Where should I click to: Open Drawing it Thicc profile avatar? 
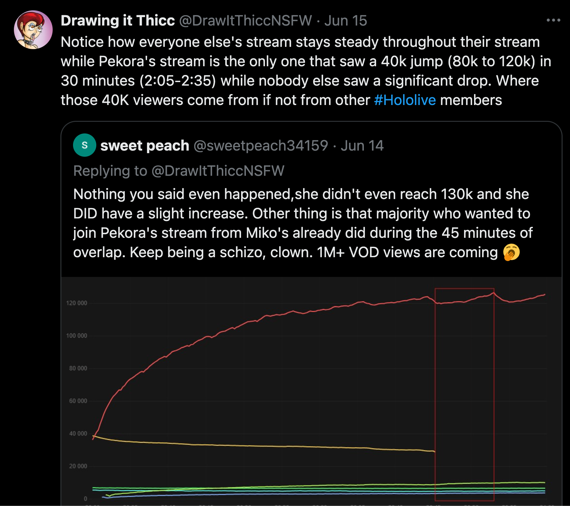tap(33, 30)
